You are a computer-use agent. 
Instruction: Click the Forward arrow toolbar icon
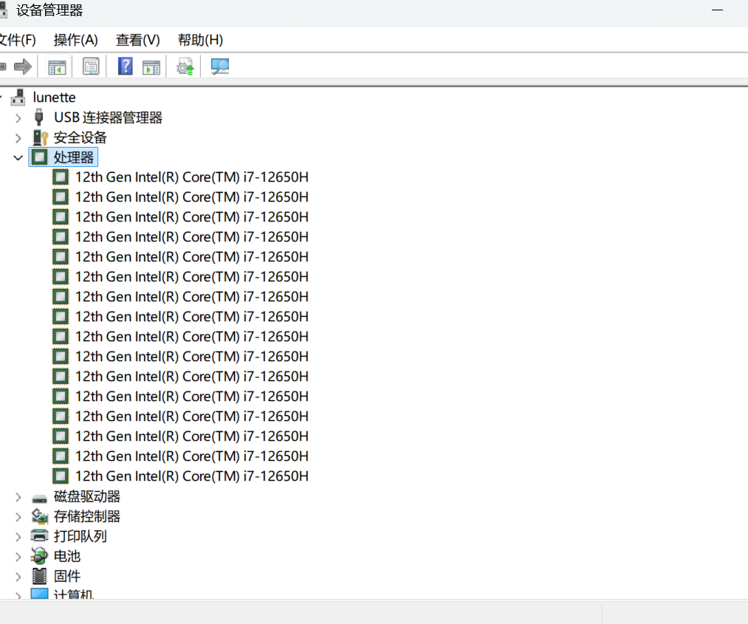click(x=22, y=66)
